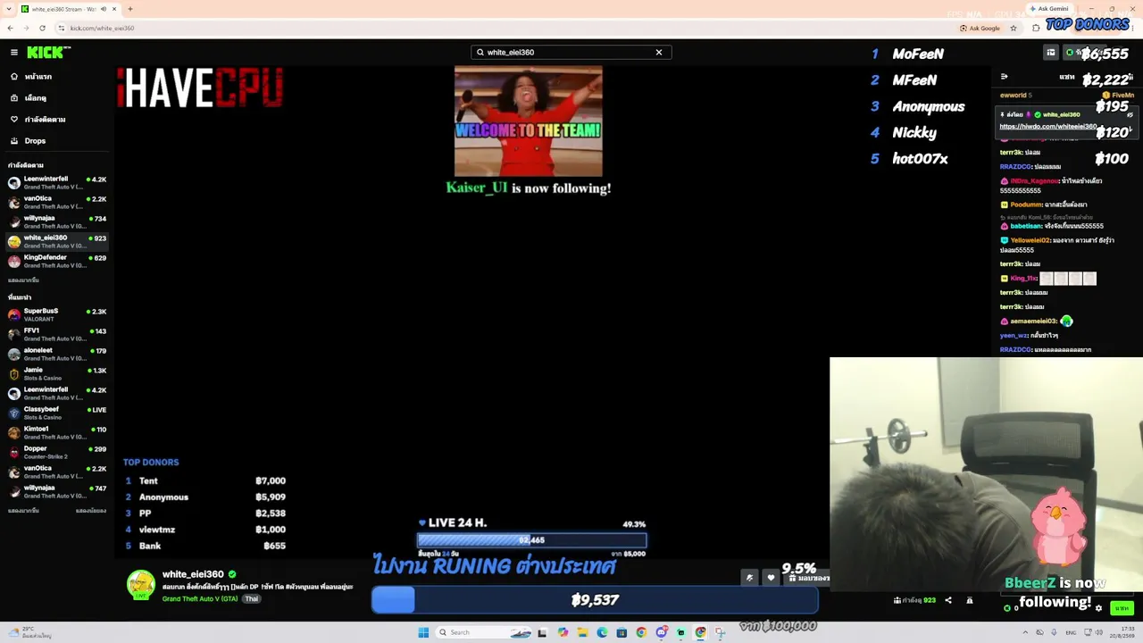Open aloneleet channel in sidebar
1143x643 pixels.
coord(57,354)
